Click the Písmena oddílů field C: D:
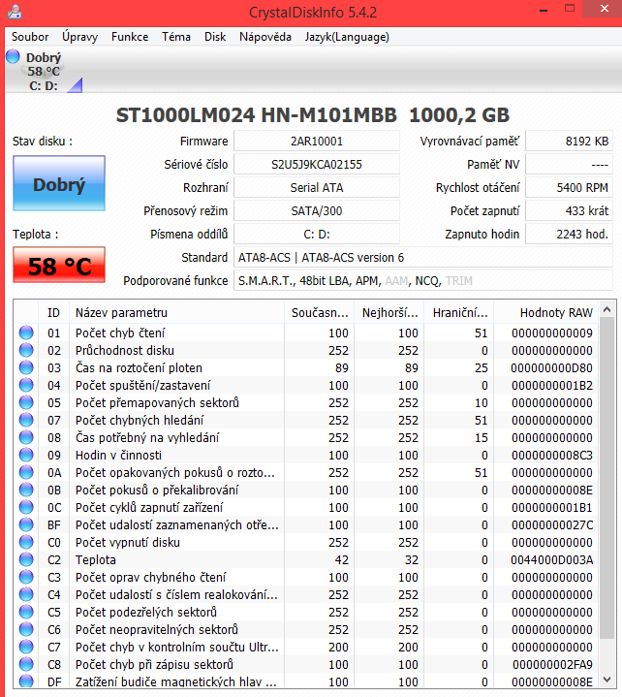 coord(317,235)
